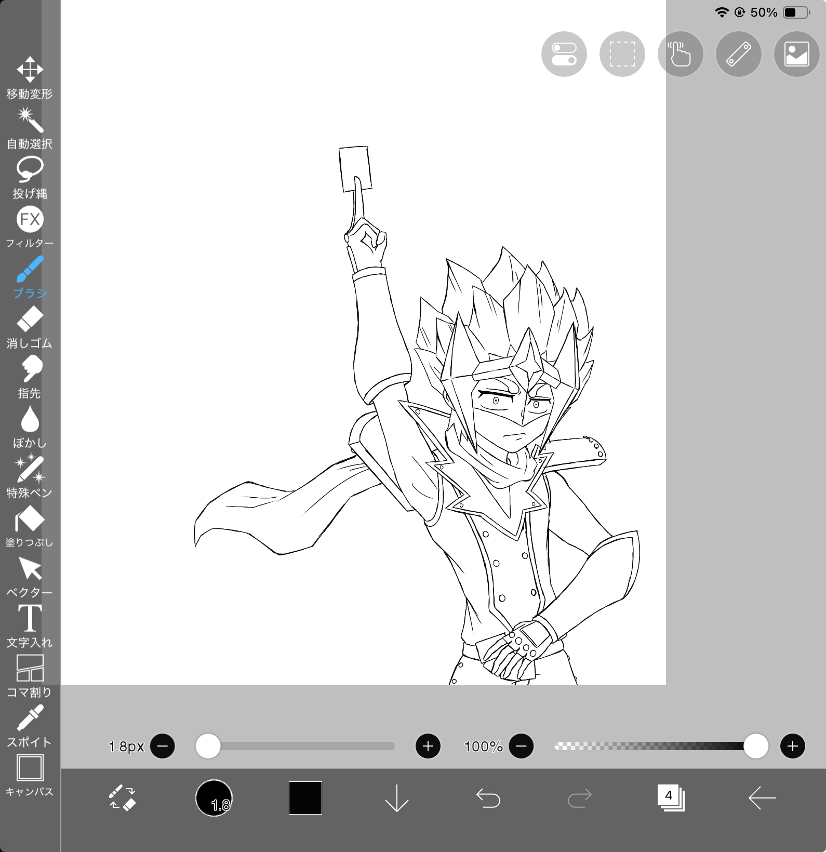The height and width of the screenshot is (852, 826).
Task: Switch between brush and eraser icon
Action: pyautogui.click(x=123, y=797)
